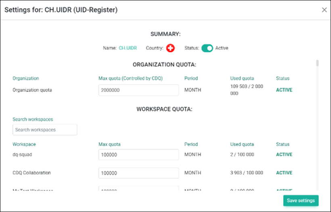
Task: Click the 'Workspace' column header
Action: (24, 144)
